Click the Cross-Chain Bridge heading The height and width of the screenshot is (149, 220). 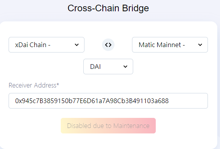(x=108, y=8)
